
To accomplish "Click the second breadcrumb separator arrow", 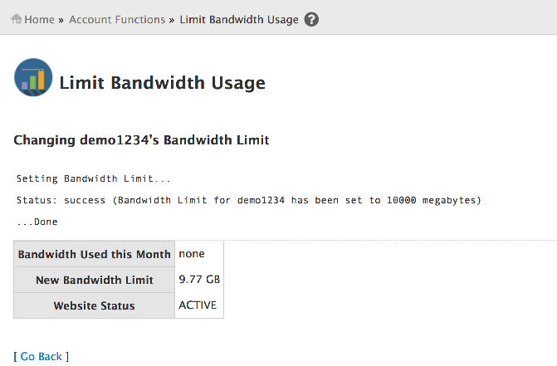I will [x=172, y=20].
